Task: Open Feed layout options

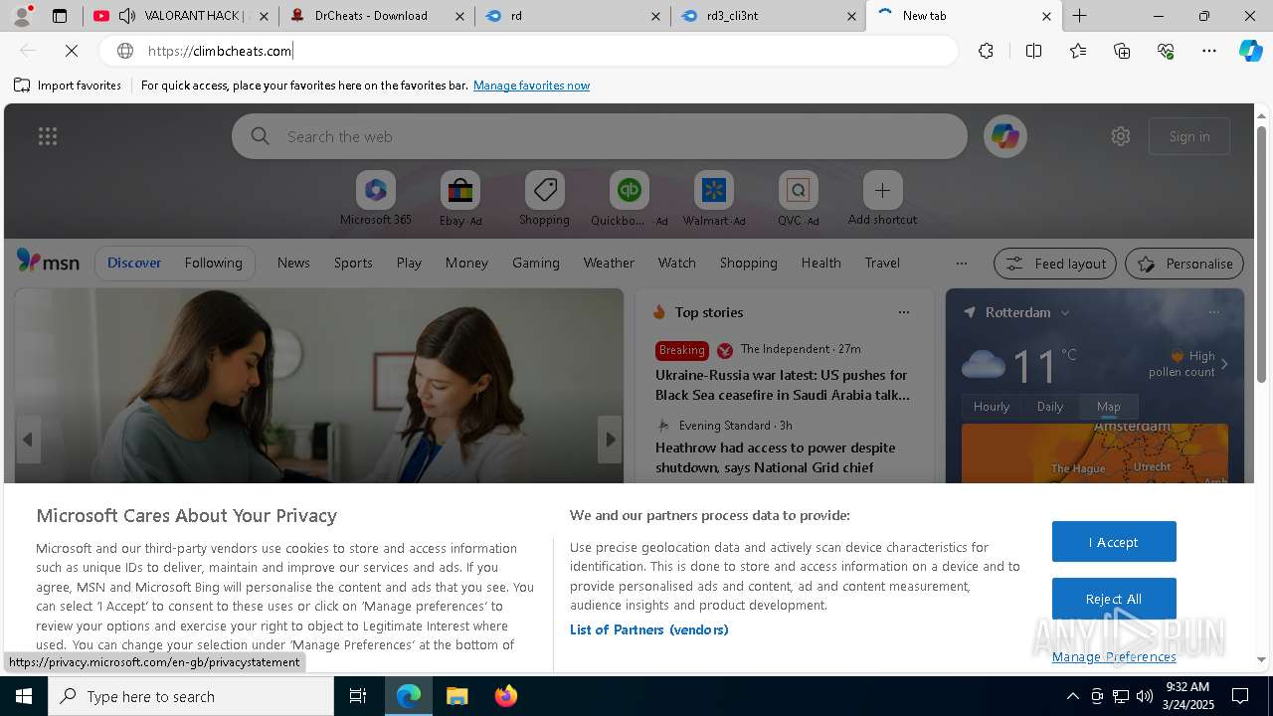Action: [1055, 264]
